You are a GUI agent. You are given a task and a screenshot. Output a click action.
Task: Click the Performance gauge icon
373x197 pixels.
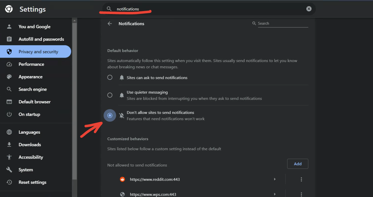click(9, 64)
